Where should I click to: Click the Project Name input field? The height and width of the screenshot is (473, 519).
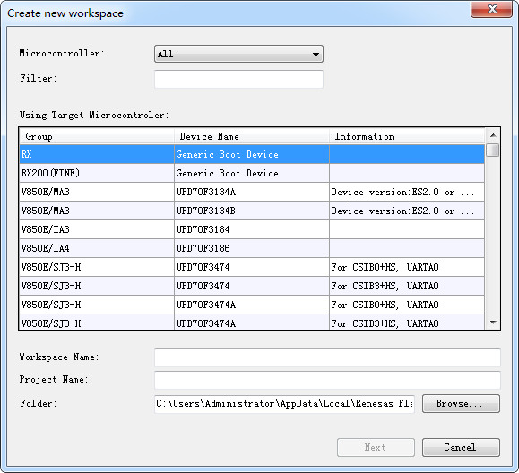tap(327, 380)
